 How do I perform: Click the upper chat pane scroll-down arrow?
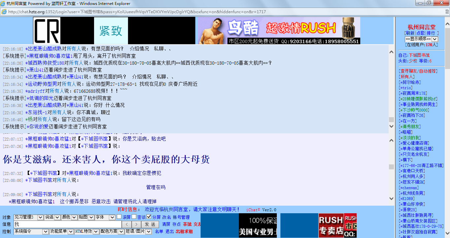click(x=391, y=126)
